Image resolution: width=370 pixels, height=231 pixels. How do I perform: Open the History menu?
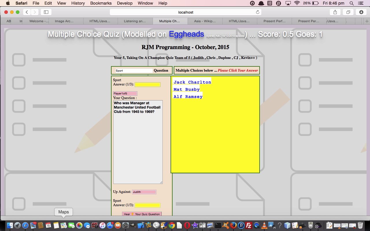pos(78,3)
